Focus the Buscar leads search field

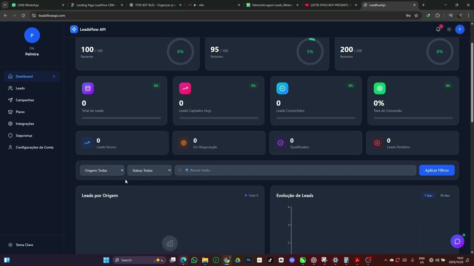pos(296,170)
